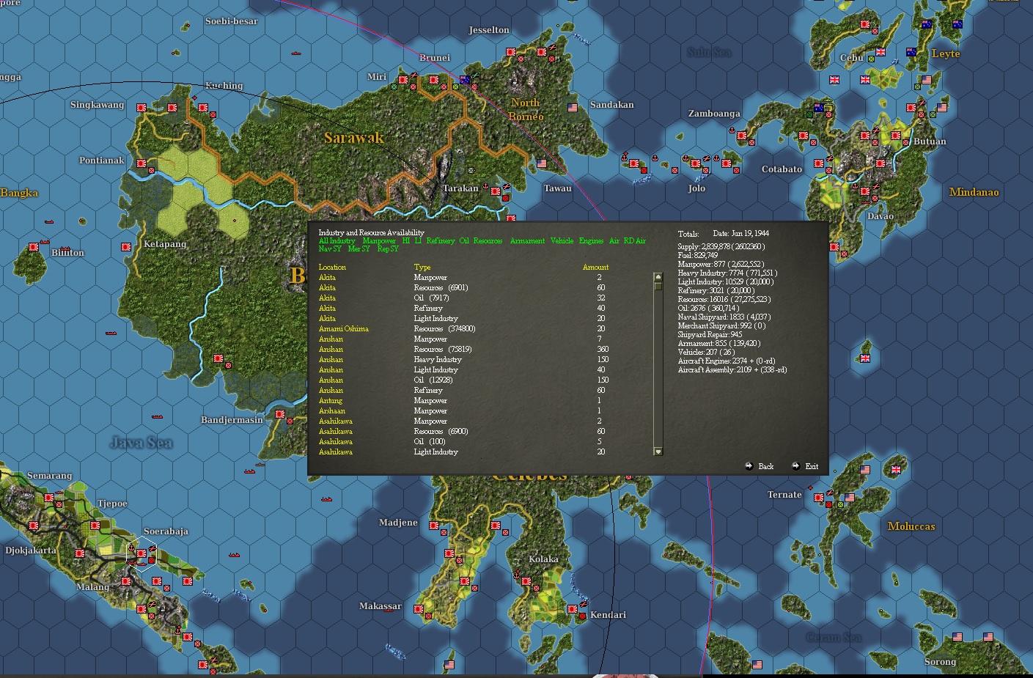Click the scrollbar down arrow in the list

coord(658,452)
